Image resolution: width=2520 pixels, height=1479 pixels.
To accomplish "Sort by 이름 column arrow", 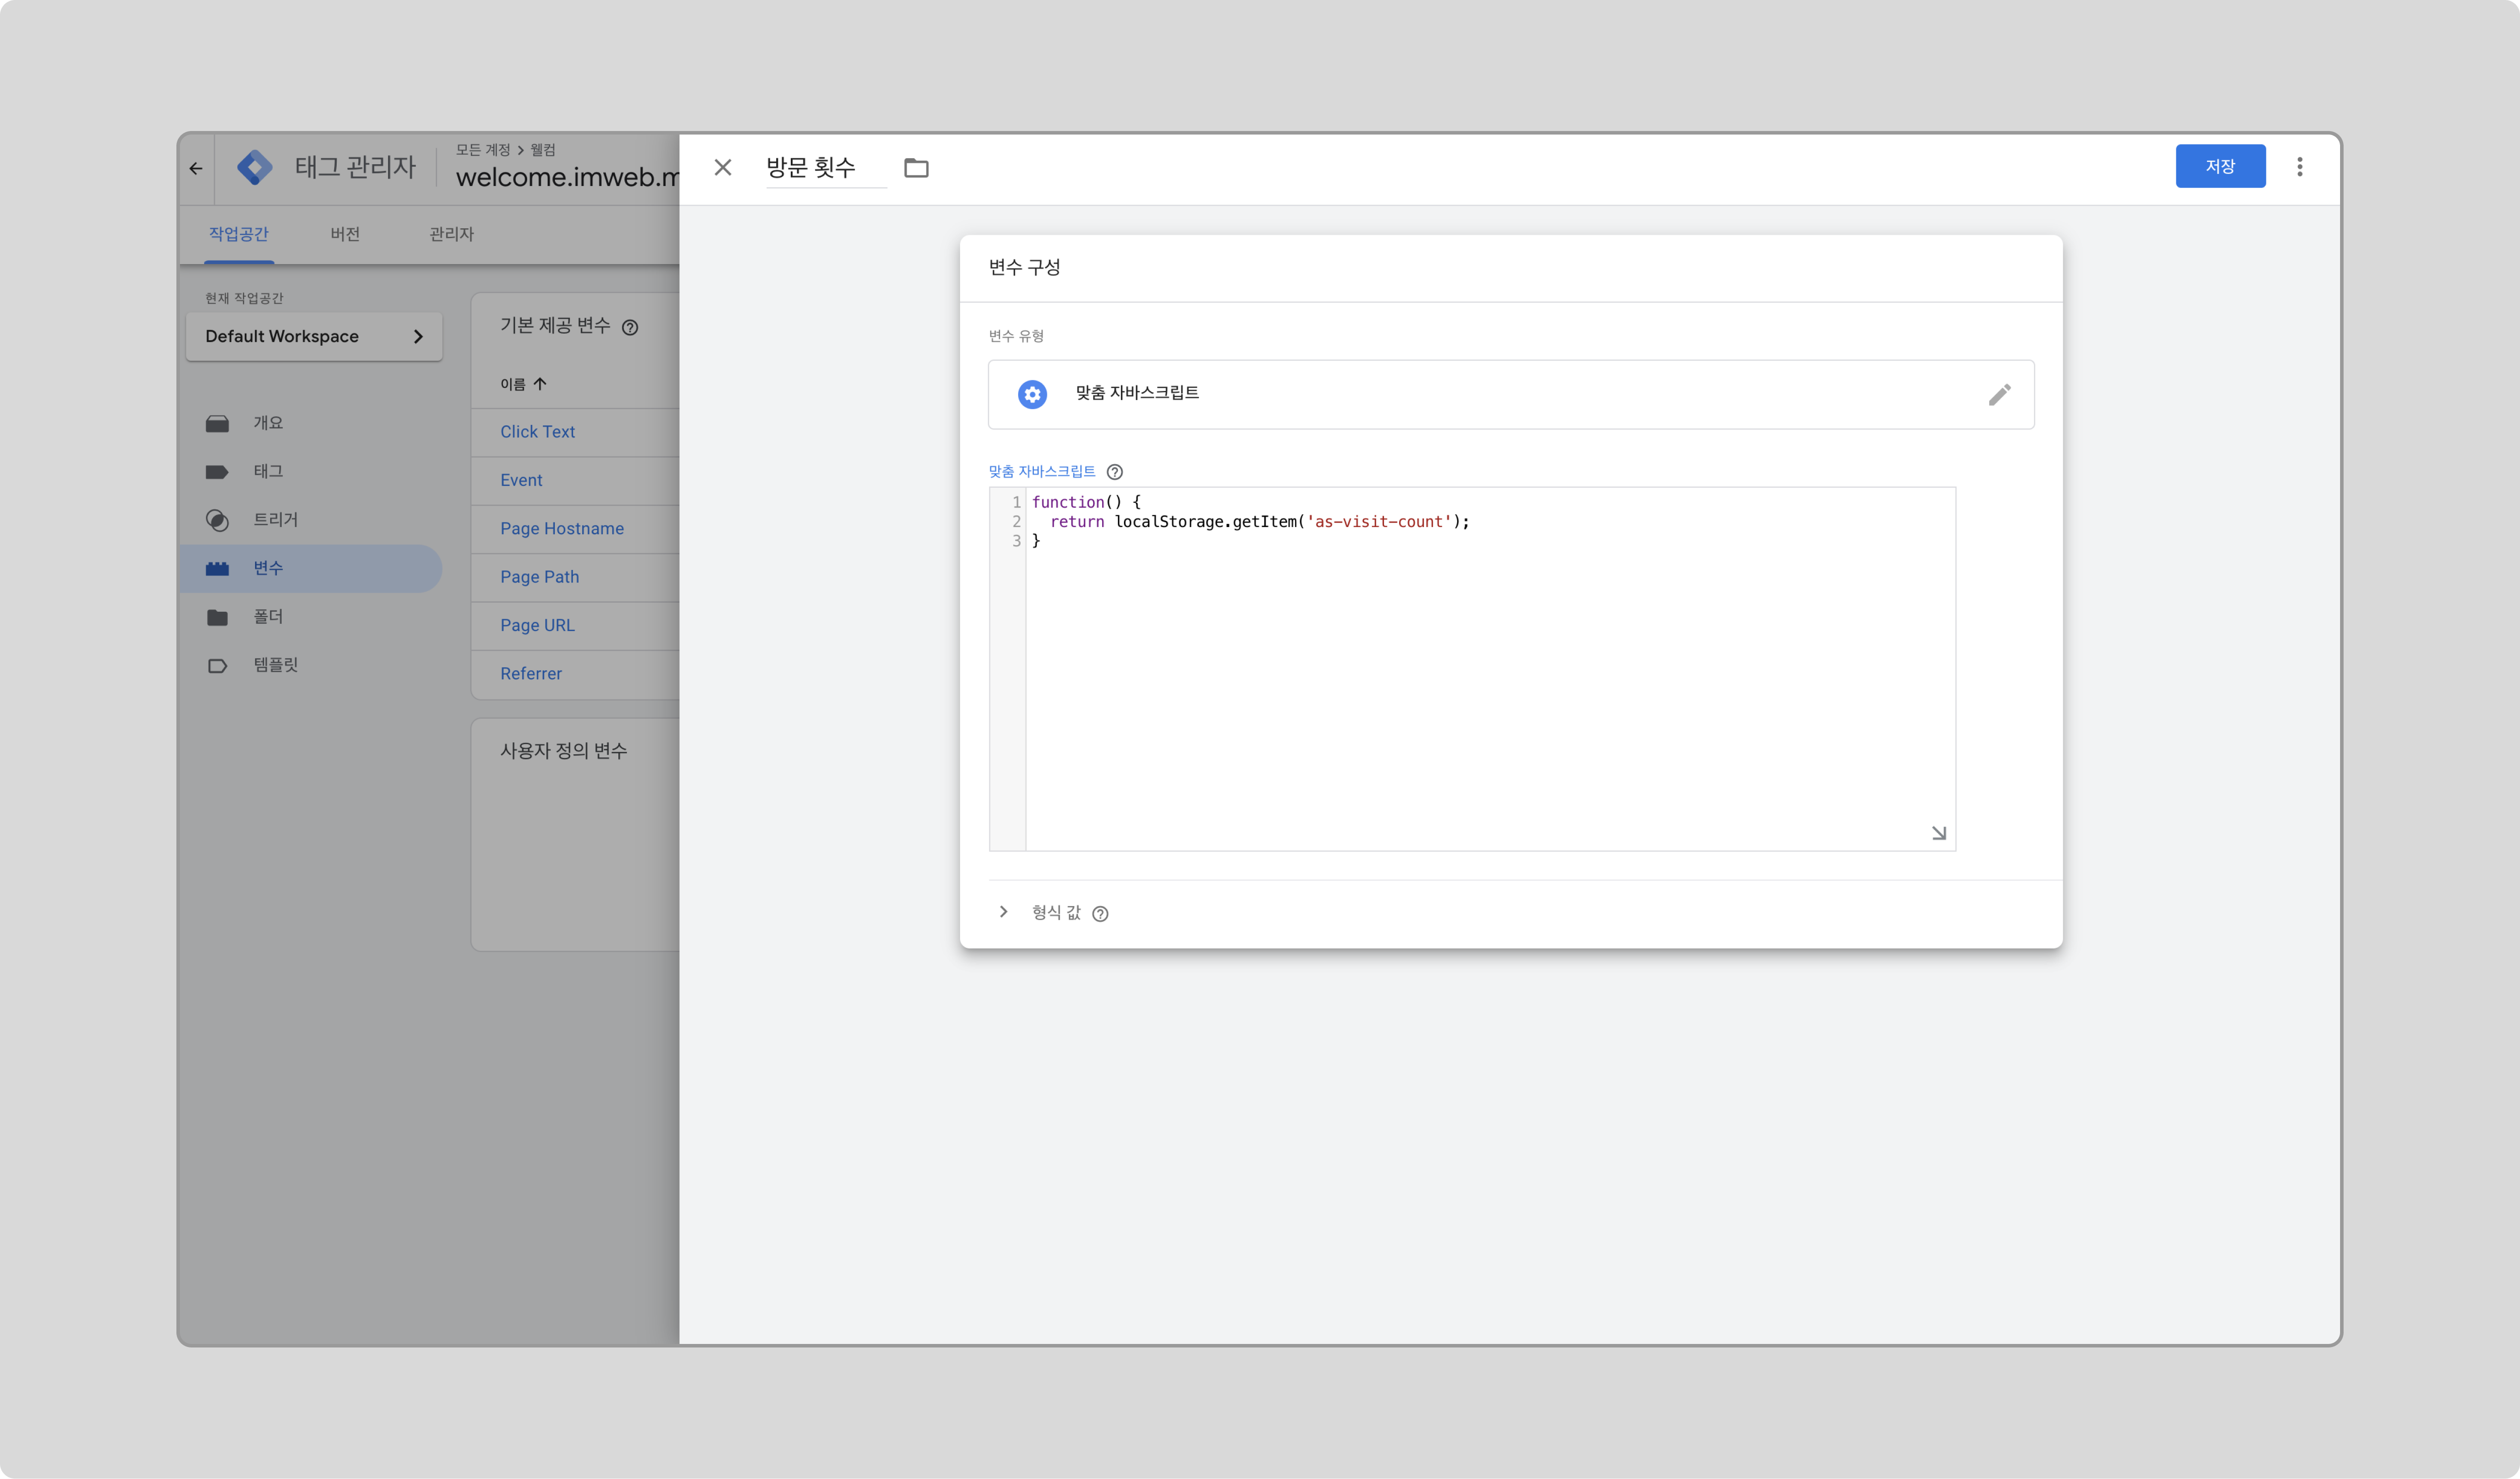I will (x=540, y=384).
